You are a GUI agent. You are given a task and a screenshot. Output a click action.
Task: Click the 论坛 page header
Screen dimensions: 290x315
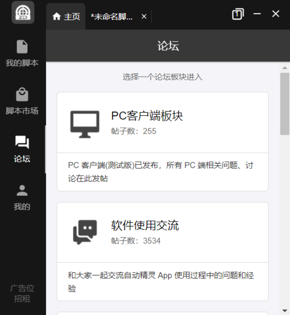pos(168,46)
